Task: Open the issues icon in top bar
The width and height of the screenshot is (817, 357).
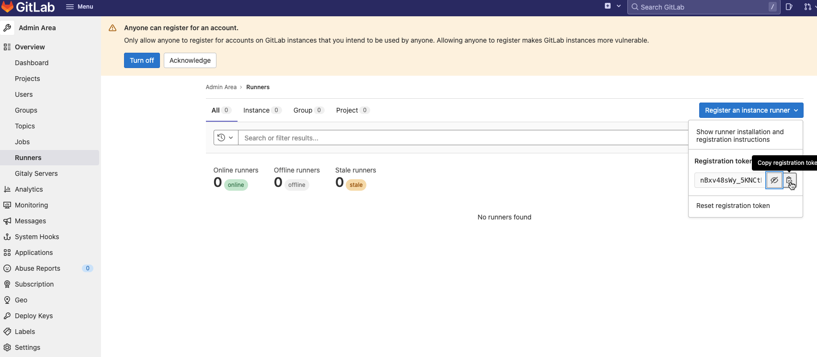Action: tap(789, 7)
